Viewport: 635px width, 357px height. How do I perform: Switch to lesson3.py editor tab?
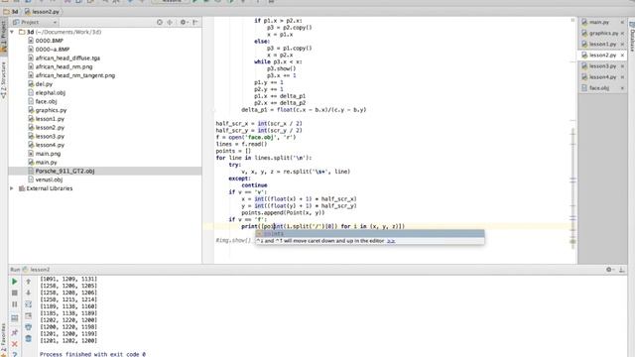point(602,66)
